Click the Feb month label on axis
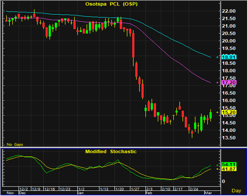Viewport: 248px width, 196px height. point(149,193)
